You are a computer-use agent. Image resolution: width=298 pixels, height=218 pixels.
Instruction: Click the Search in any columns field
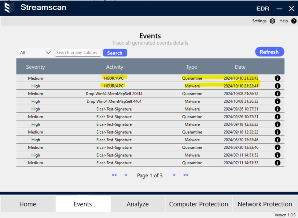tap(78, 52)
